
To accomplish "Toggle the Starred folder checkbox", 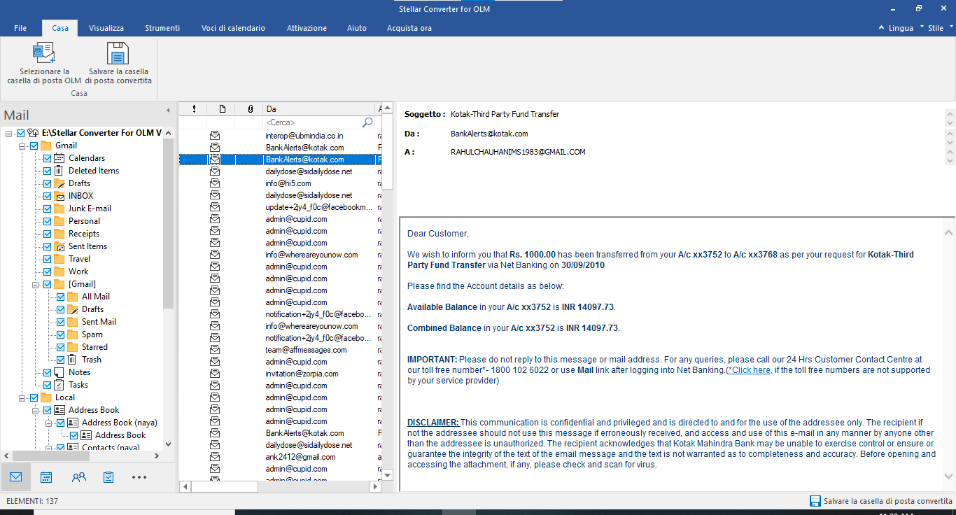I will [x=61, y=347].
